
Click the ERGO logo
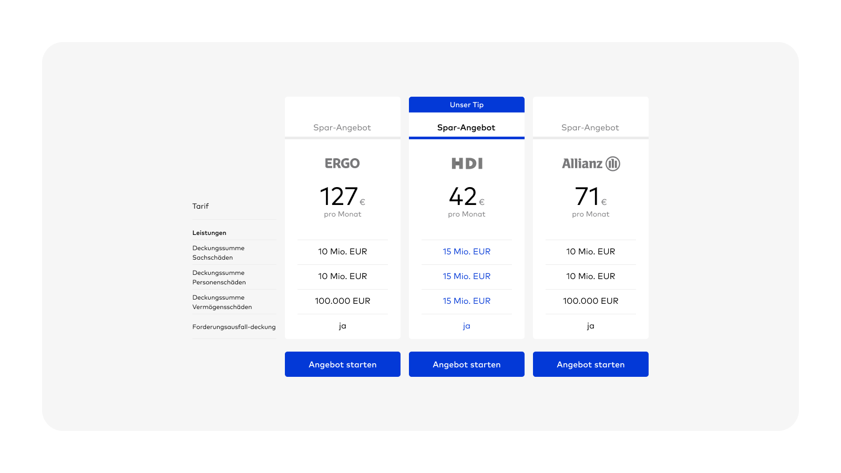342,163
